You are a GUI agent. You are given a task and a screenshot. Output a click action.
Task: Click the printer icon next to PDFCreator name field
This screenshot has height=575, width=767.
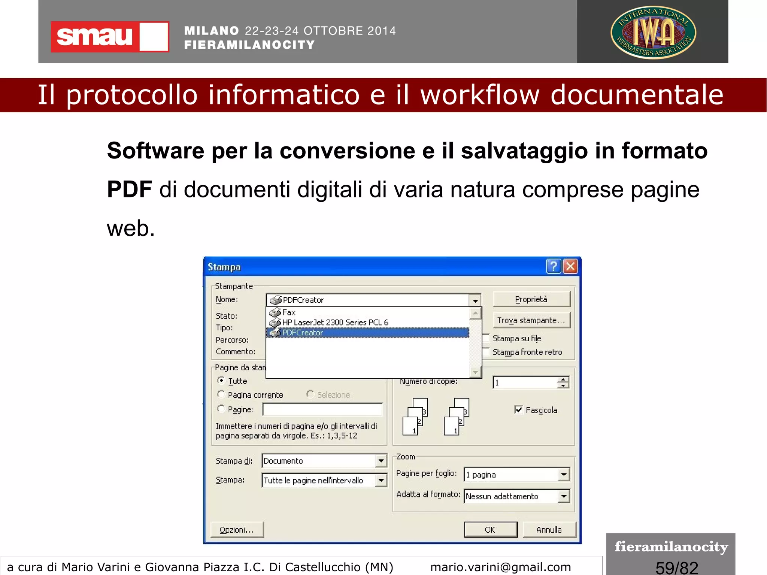275,300
